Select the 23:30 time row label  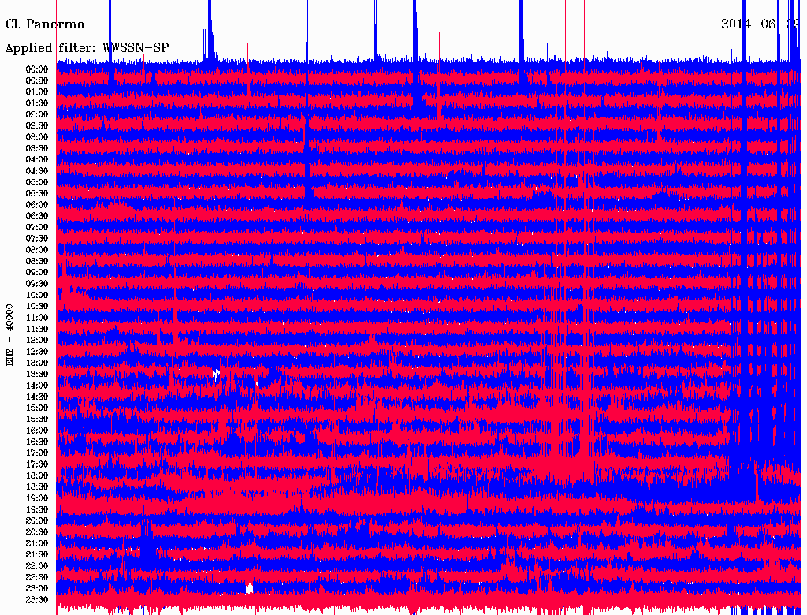37,599
